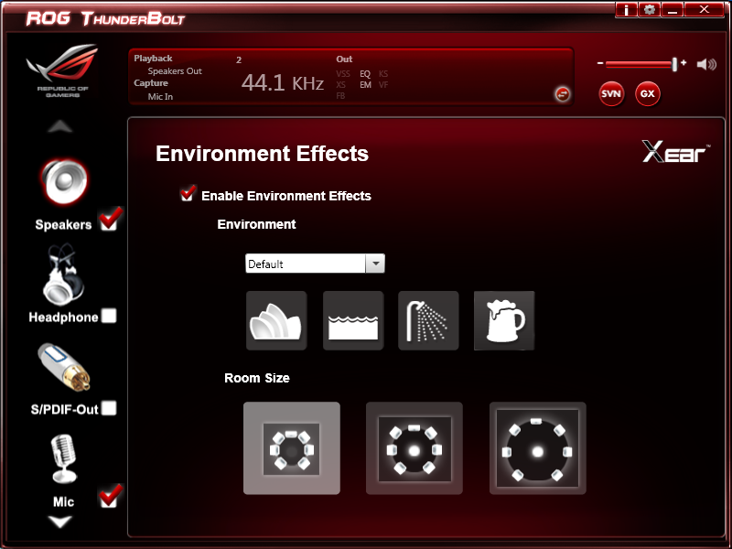Click the sidebar down arrow
Image resolution: width=732 pixels, height=549 pixels.
pyautogui.click(x=60, y=522)
